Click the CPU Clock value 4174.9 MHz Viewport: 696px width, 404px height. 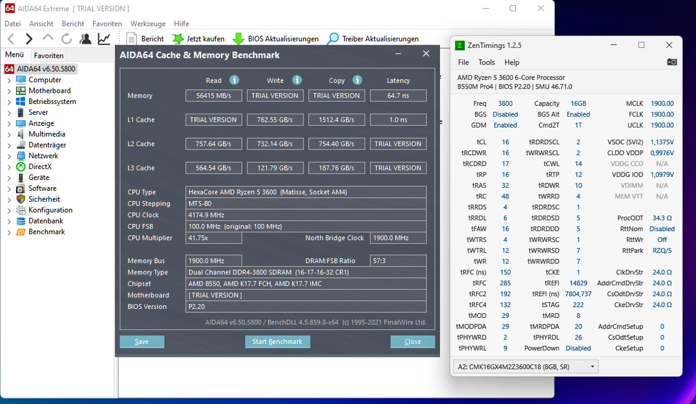coord(306,215)
